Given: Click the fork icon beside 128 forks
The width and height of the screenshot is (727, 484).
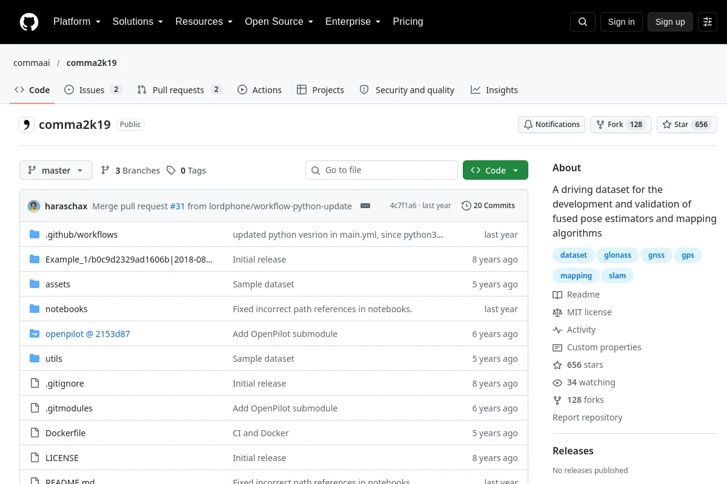Looking at the screenshot, I should (557, 400).
